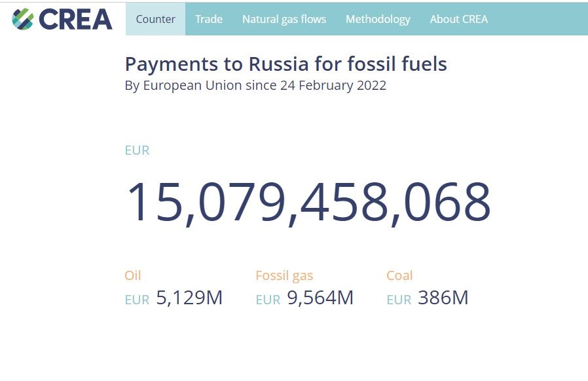
Task: Click the EUR label beside oil amount
Action: [137, 300]
